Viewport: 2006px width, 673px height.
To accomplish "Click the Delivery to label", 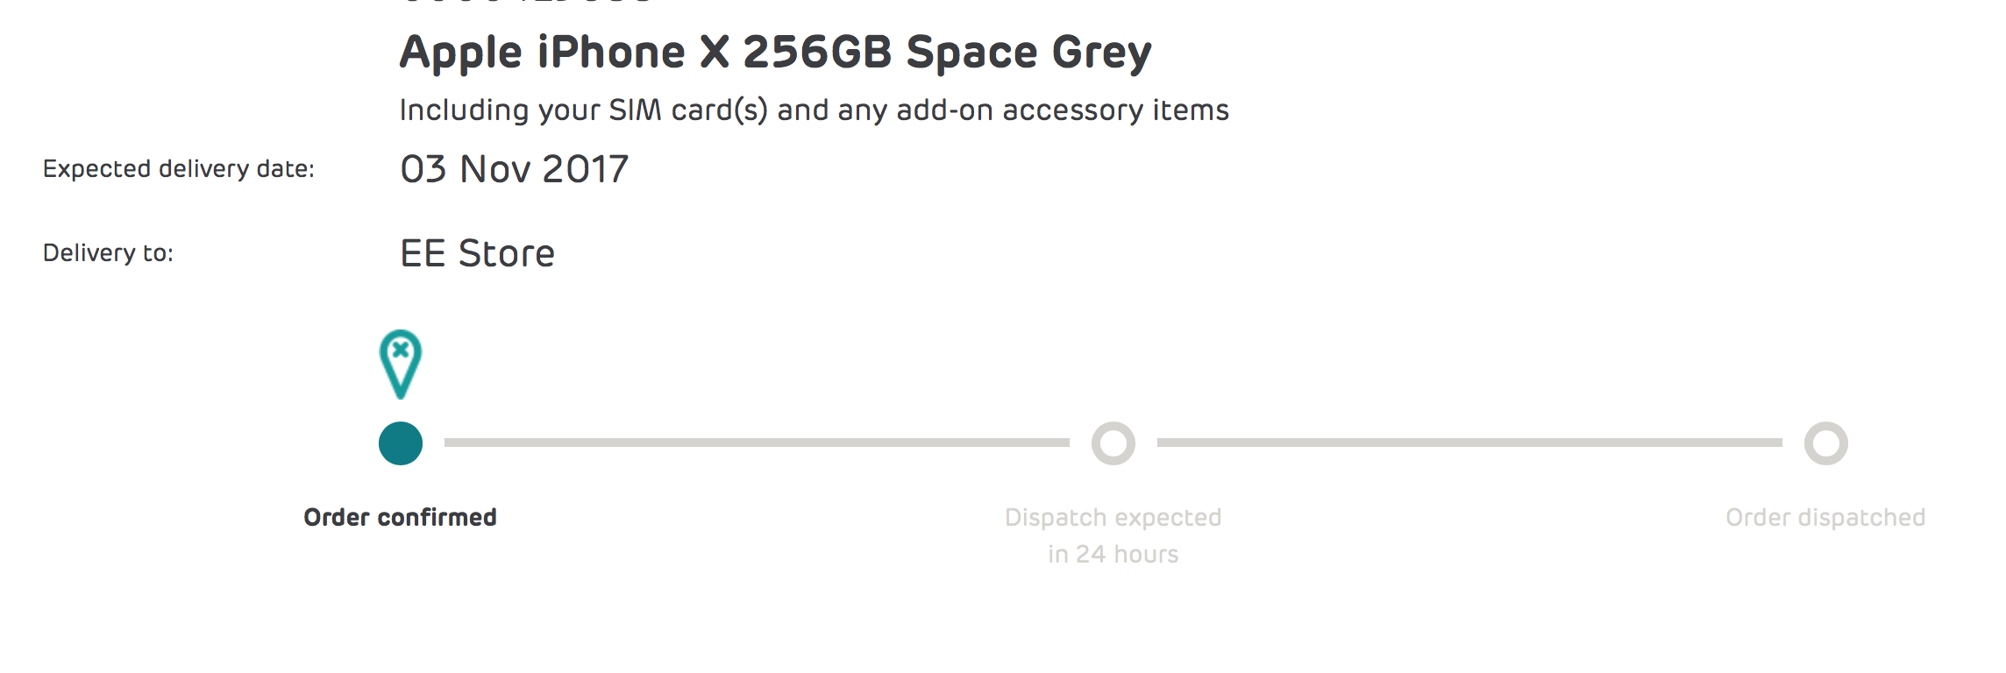I will (109, 253).
